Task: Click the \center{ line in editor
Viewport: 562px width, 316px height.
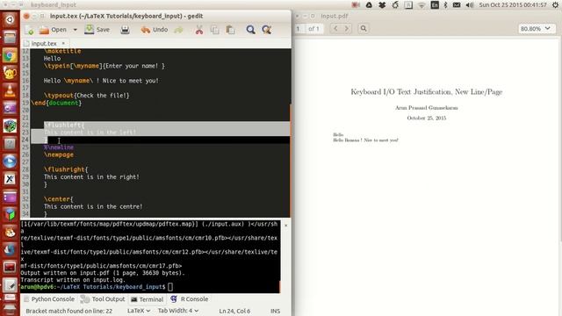Action: 59,199
